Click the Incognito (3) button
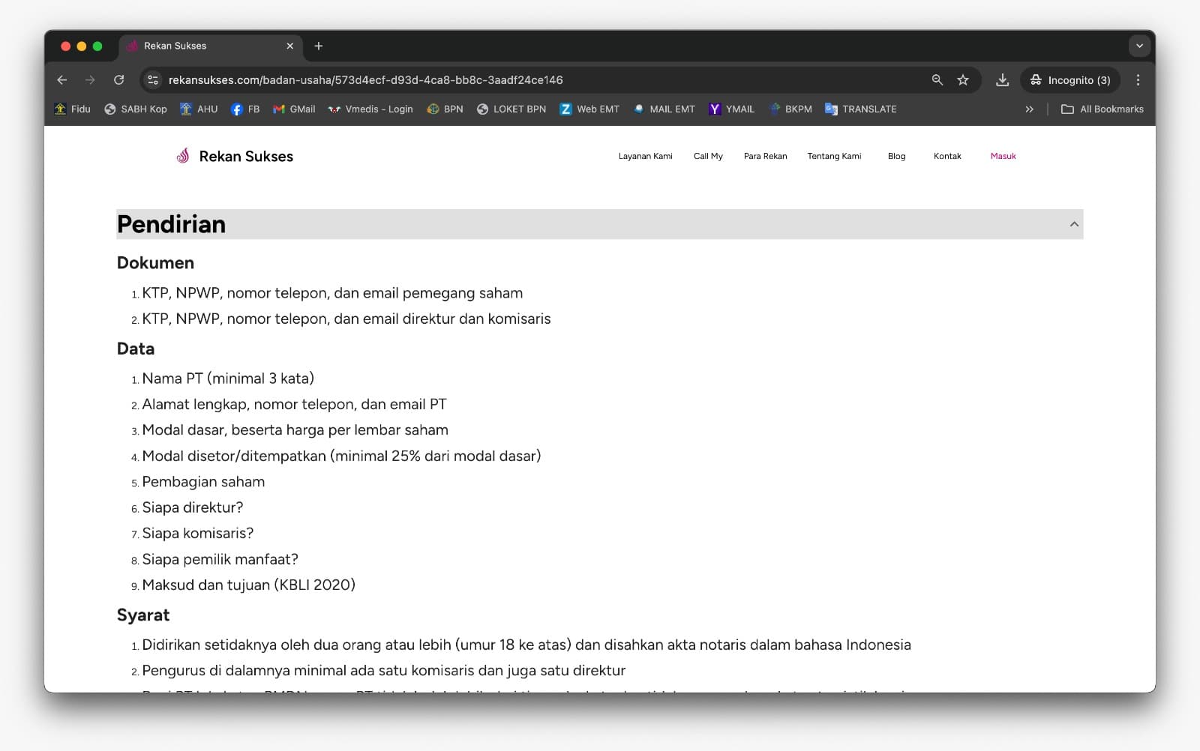This screenshot has height=751, width=1200. tap(1070, 80)
